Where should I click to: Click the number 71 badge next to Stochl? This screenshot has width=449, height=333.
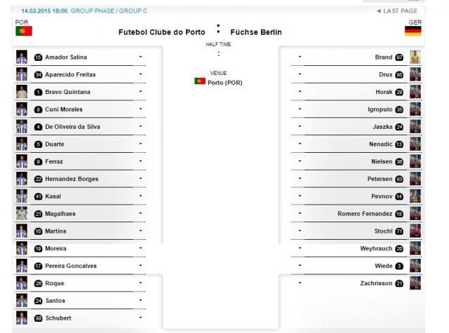click(x=399, y=231)
